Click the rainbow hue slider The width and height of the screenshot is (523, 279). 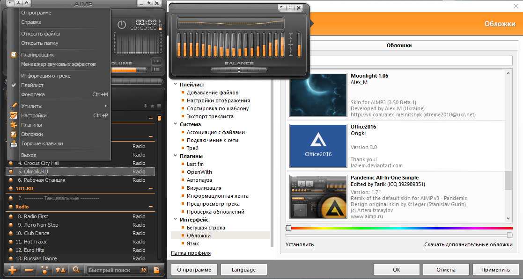399,228
